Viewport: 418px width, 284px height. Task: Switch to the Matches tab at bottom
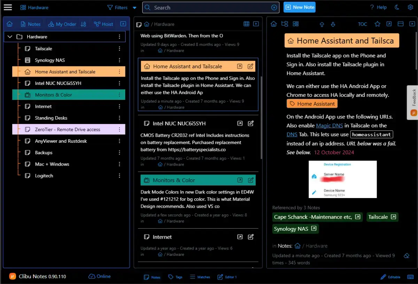pyautogui.click(x=200, y=277)
